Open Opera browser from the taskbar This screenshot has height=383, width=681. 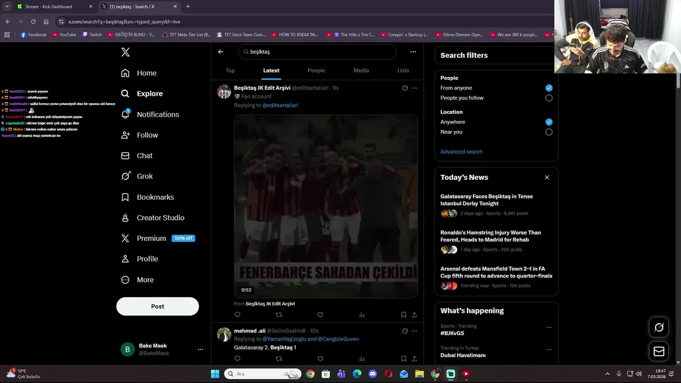(388, 374)
